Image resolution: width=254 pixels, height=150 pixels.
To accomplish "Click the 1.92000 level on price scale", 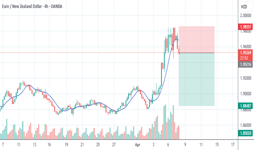I will point(246,78).
